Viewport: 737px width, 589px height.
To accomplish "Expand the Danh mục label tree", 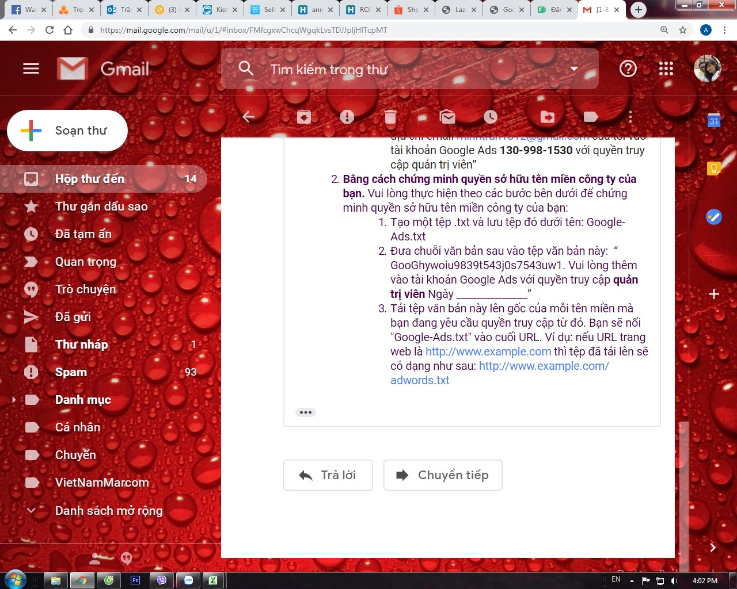I will point(14,400).
